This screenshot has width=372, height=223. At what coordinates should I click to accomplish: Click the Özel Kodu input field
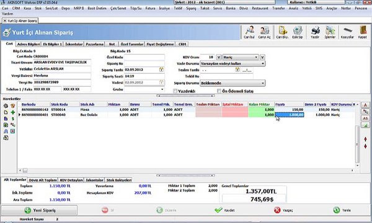pos(144,57)
